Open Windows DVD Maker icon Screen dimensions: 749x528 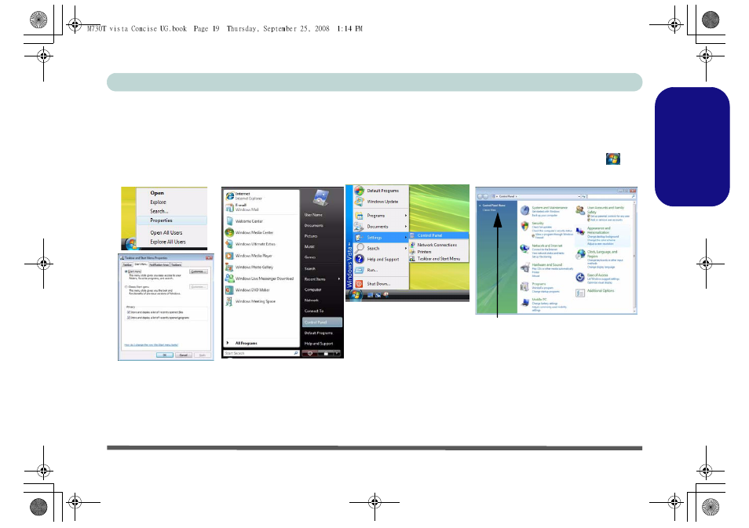pyautogui.click(x=230, y=289)
